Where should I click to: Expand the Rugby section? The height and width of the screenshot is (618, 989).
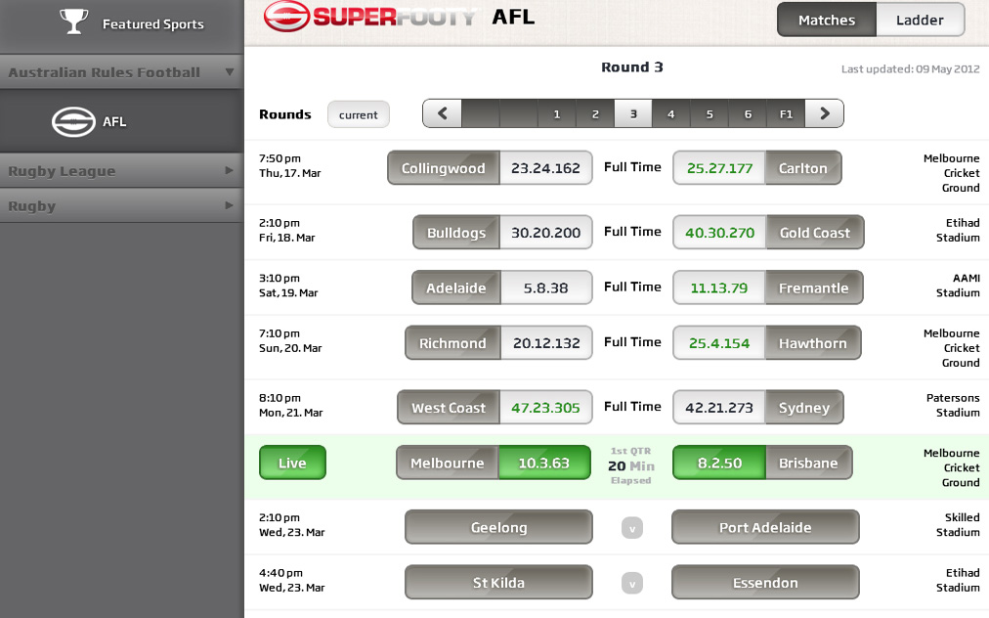(x=122, y=205)
